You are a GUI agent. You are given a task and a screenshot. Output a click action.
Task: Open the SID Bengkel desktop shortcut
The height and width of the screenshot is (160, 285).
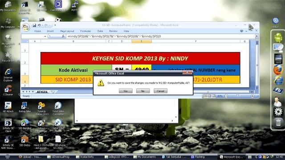pyautogui.click(x=25, y=124)
